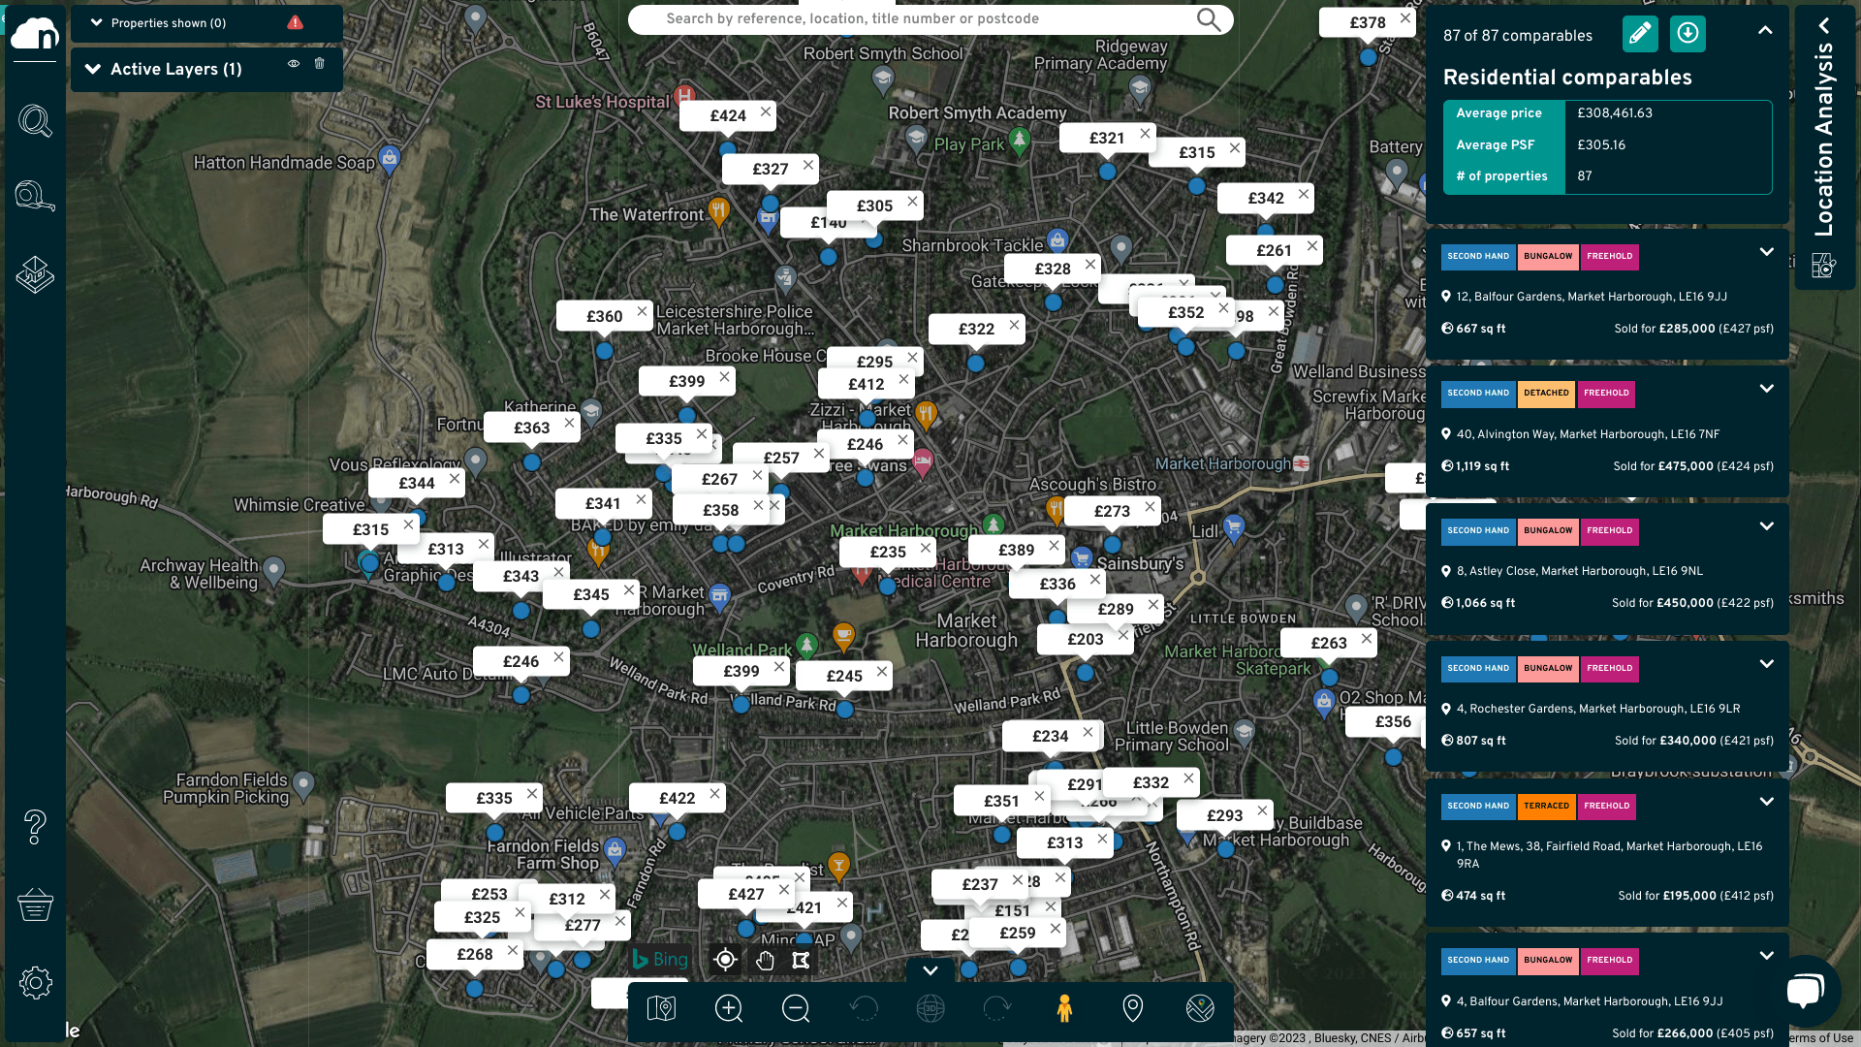Expand 8, Astley Close comparable card
The width and height of the screenshot is (1861, 1047).
(x=1766, y=526)
